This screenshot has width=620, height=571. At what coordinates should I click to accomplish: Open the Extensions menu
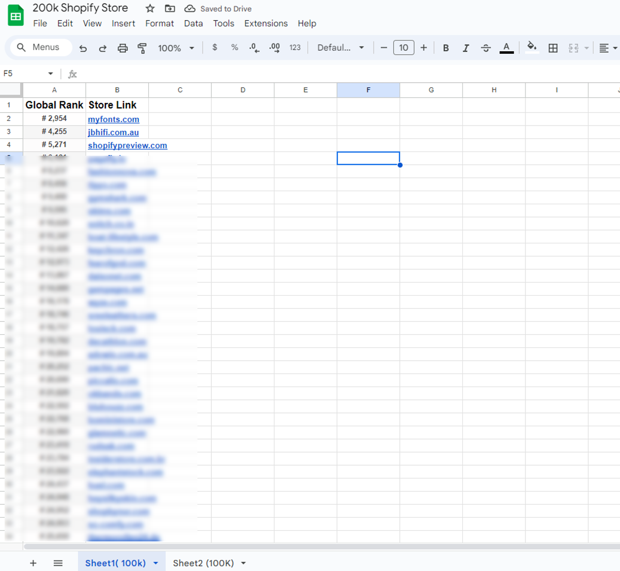(x=266, y=23)
